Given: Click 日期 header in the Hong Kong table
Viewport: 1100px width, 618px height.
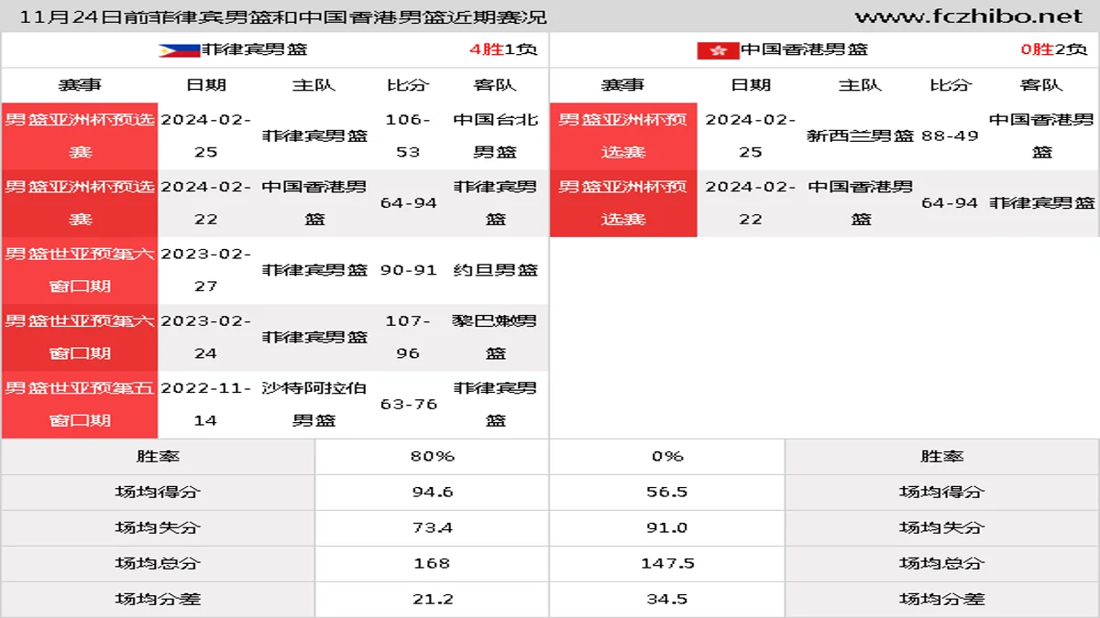Looking at the screenshot, I should [751, 85].
